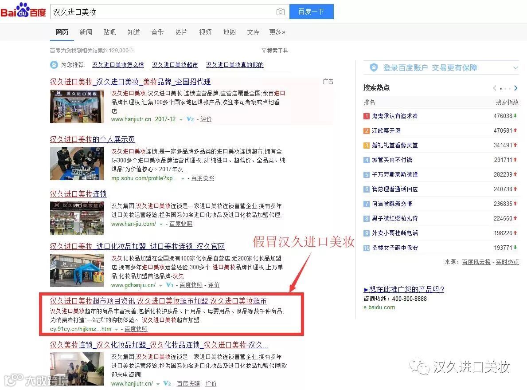Open ad result 美妆品牌_全国招代理
This screenshot has width=527, height=390.
(x=130, y=82)
